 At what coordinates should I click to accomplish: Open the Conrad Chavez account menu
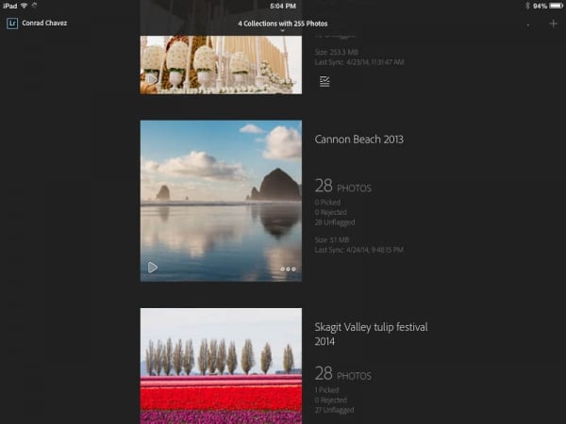coord(44,24)
